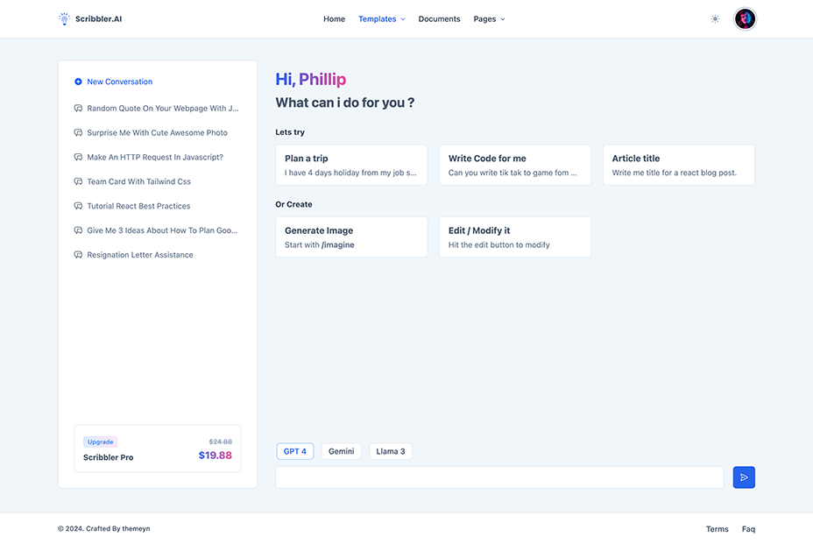Viewport: 813px width, 544px height.
Task: Open the Faq footer link
Action: click(x=748, y=529)
